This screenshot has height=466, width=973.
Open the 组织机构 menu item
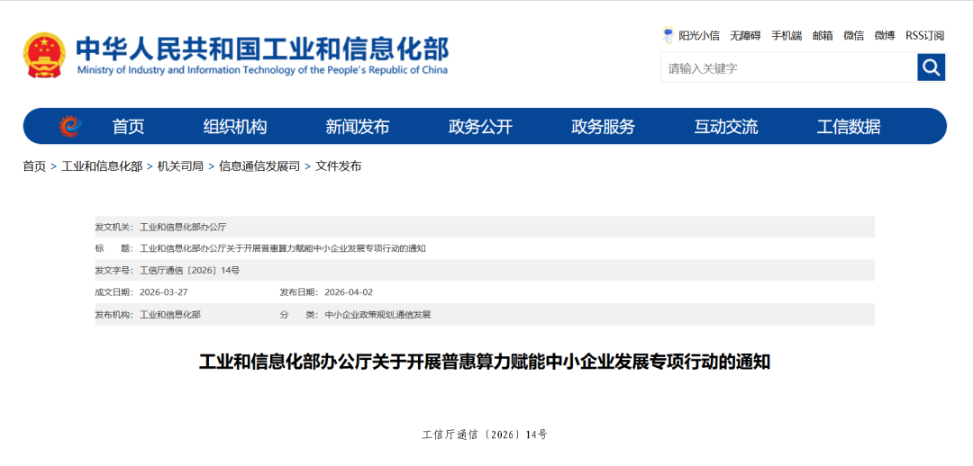point(235,127)
